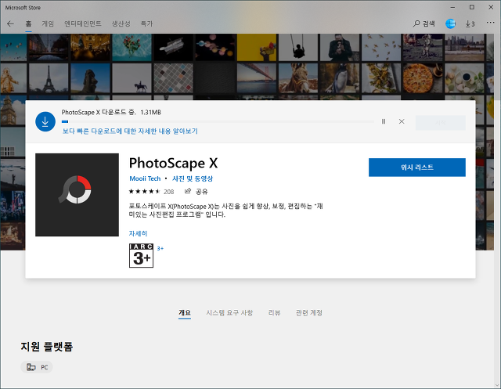Viewport: 501px width, 389px height.
Task: Go back with the arrow icon
Action: point(10,23)
